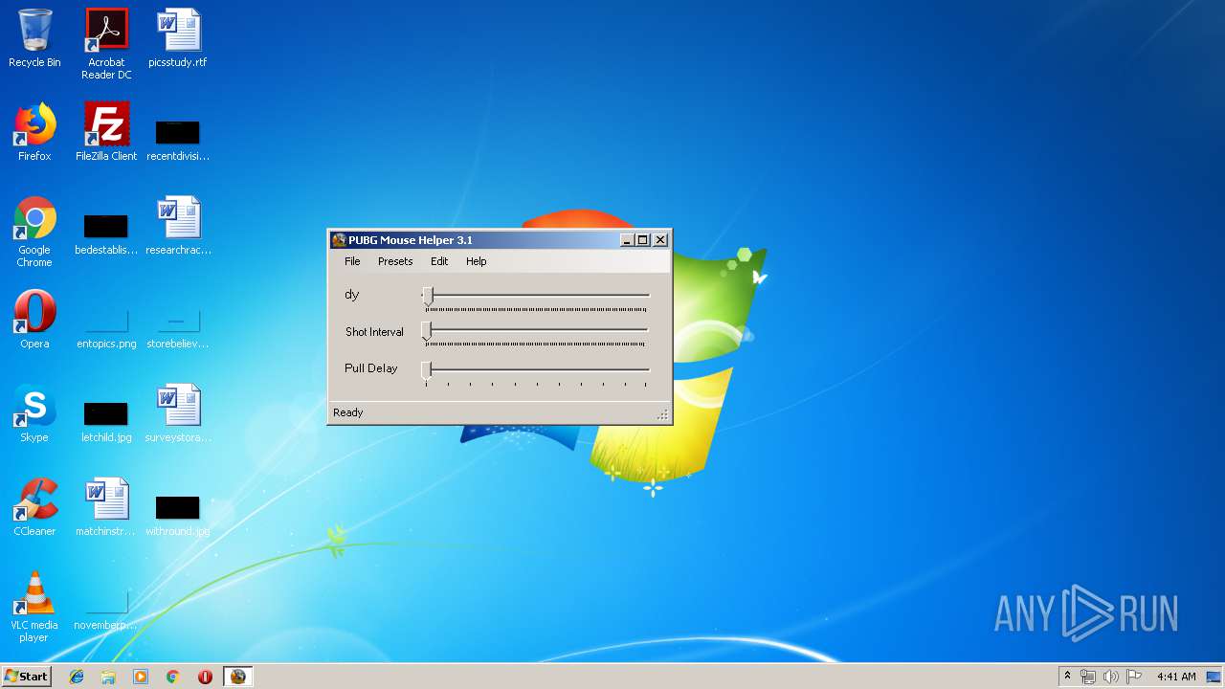Select the researchrac... document icon

178,226
